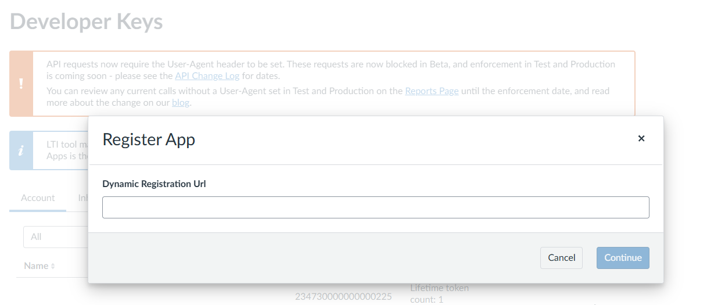Image resolution: width=707 pixels, height=305 pixels.
Task: Click the exclamation warning icon
Action: point(21,84)
